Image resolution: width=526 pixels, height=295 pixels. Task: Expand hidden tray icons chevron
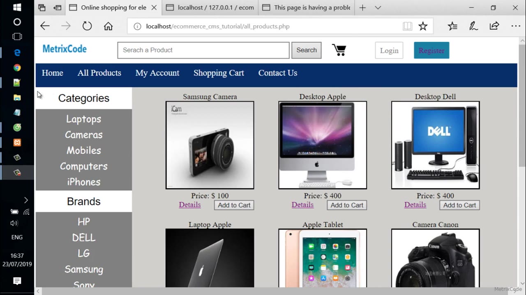[26, 200]
